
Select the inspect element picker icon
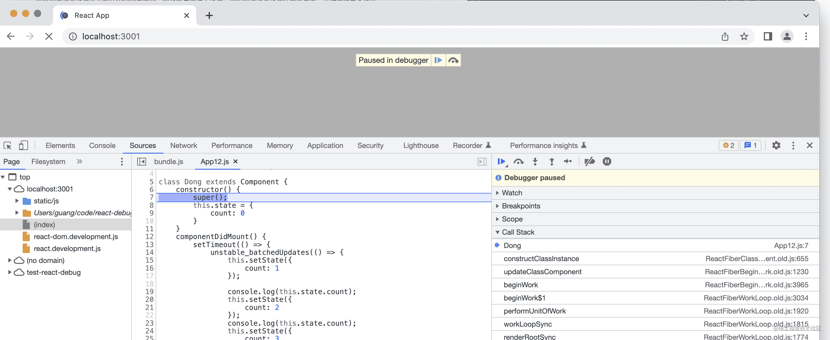click(x=8, y=145)
